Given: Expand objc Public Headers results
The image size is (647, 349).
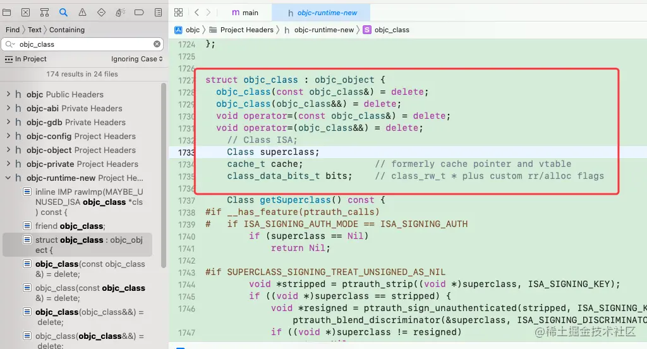Looking at the screenshot, I should [8, 94].
